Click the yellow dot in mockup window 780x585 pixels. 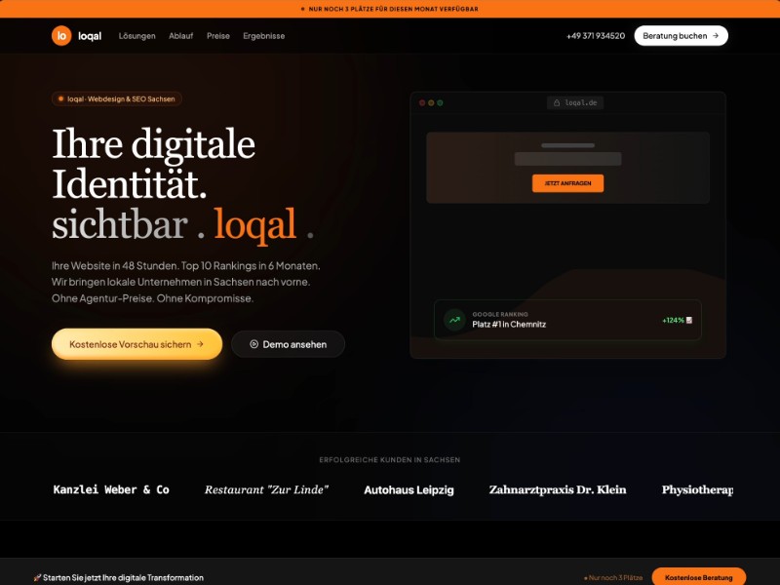(431, 102)
